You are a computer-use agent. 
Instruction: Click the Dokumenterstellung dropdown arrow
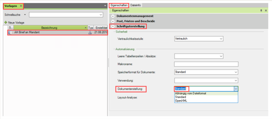[x=236, y=89]
